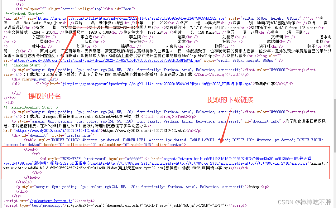Open the jianpian://pathtype=url href link
336x208 pixels.
pyautogui.click(x=157, y=84)
